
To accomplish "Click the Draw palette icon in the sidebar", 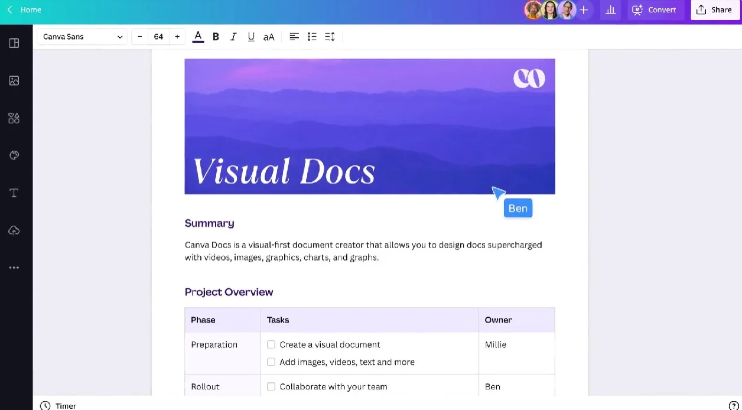I will tap(14, 155).
